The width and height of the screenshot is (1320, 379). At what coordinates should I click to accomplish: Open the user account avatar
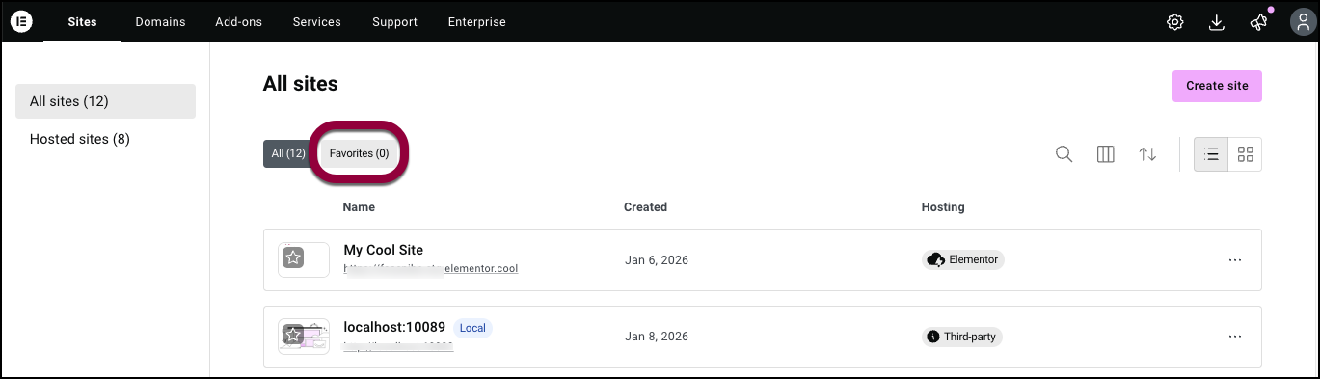tap(1297, 21)
